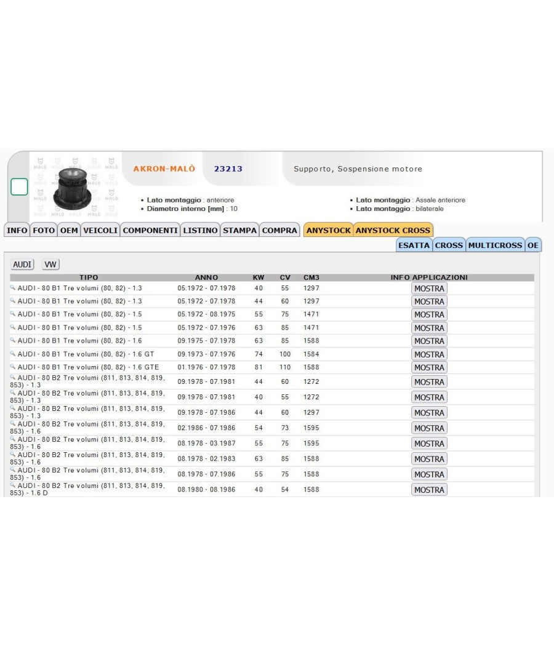
Task: Click the ANNO column header
Action: (x=206, y=277)
